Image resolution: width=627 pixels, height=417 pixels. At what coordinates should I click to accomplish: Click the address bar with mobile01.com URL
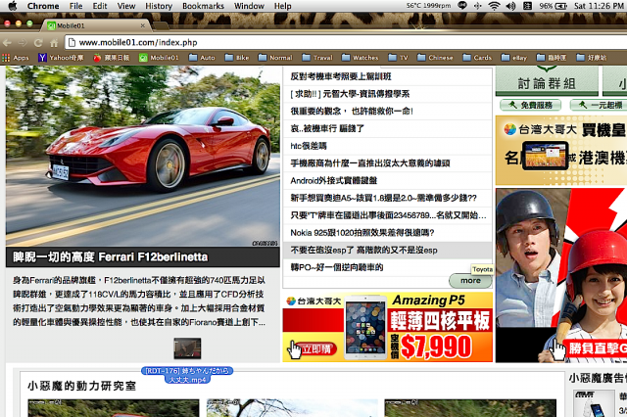click(346, 42)
